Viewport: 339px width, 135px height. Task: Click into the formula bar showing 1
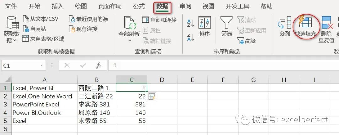(223, 65)
